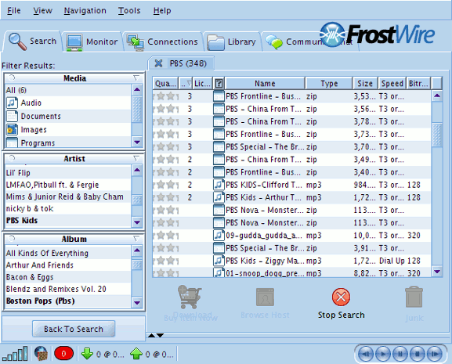The width and height of the screenshot is (452, 364).
Task: Click the green upload arrow status icon
Action: pyautogui.click(x=136, y=354)
